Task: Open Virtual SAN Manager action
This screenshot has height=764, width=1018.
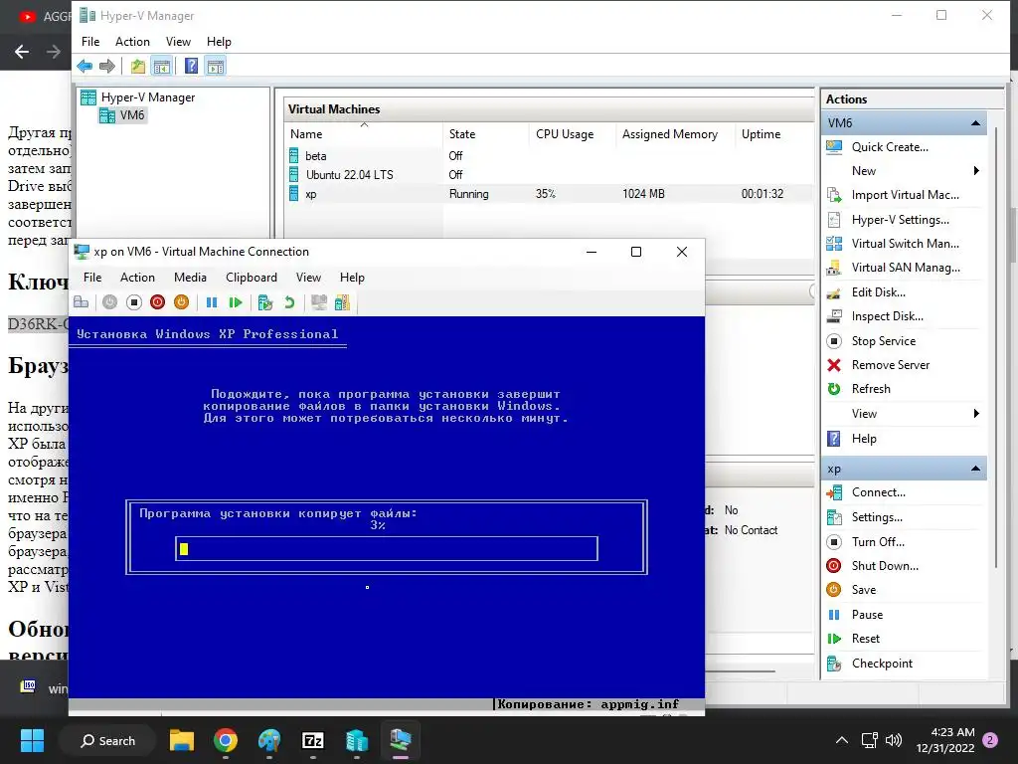Action: click(905, 268)
